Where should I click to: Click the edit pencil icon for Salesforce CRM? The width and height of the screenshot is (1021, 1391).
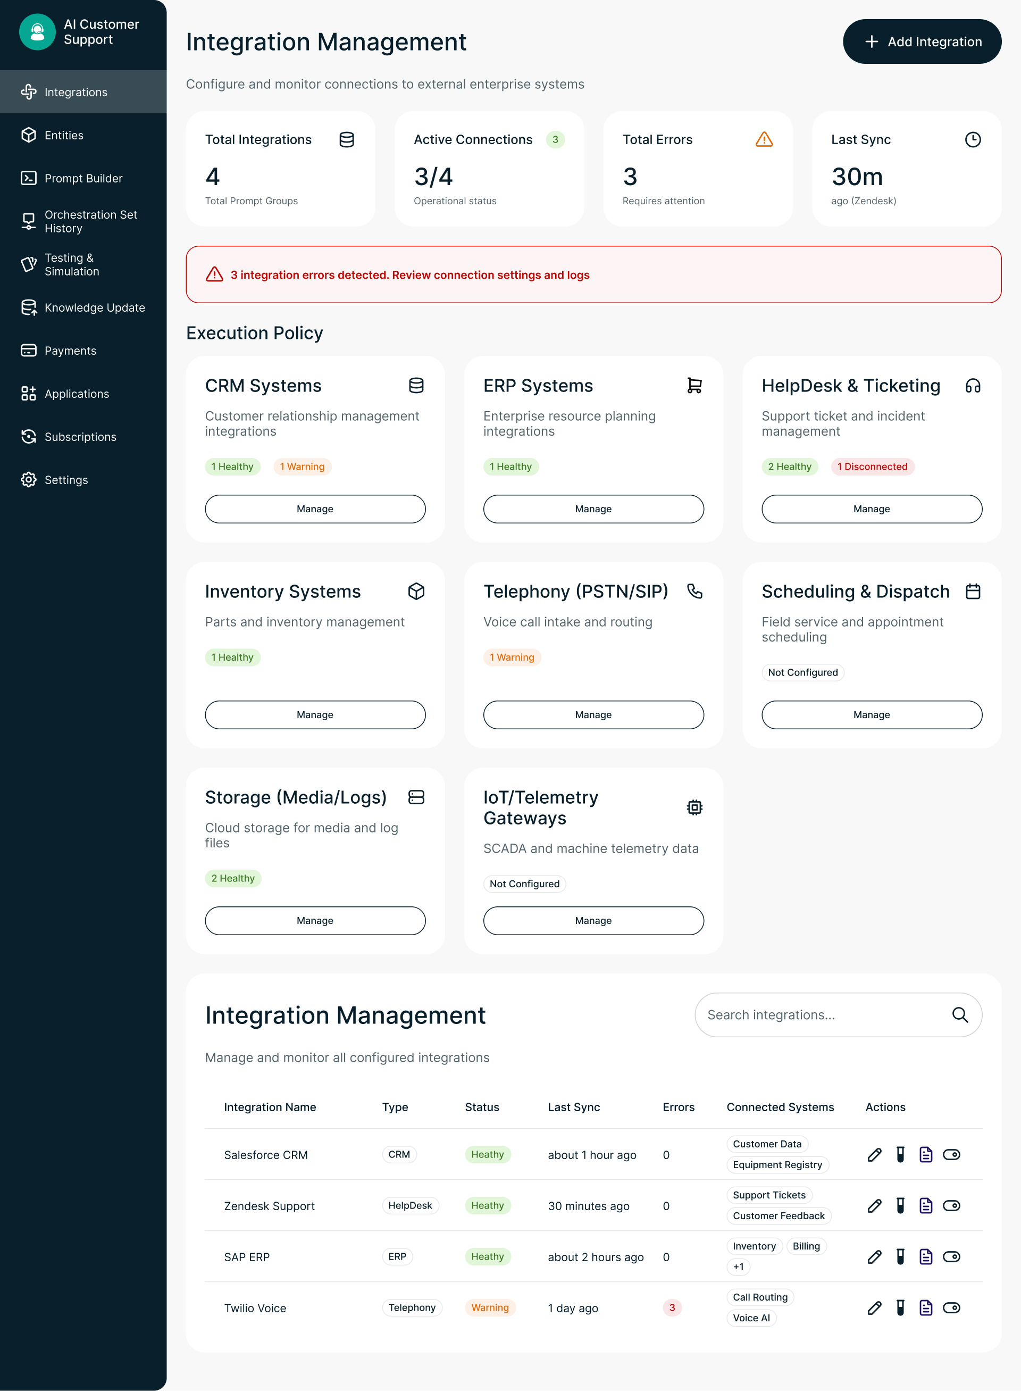tap(874, 1154)
